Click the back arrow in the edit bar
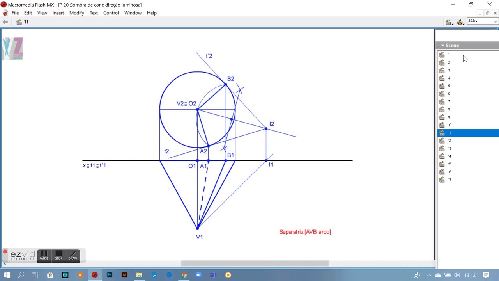The height and width of the screenshot is (281, 499). tap(5, 22)
